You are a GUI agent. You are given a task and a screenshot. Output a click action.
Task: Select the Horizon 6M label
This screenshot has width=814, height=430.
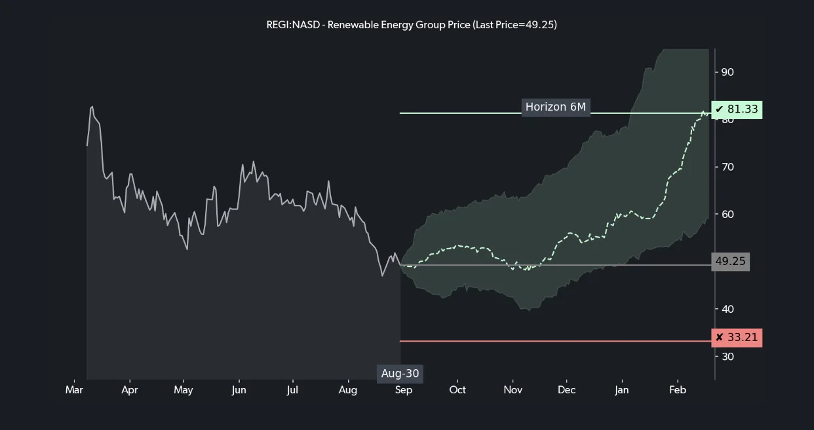click(556, 107)
